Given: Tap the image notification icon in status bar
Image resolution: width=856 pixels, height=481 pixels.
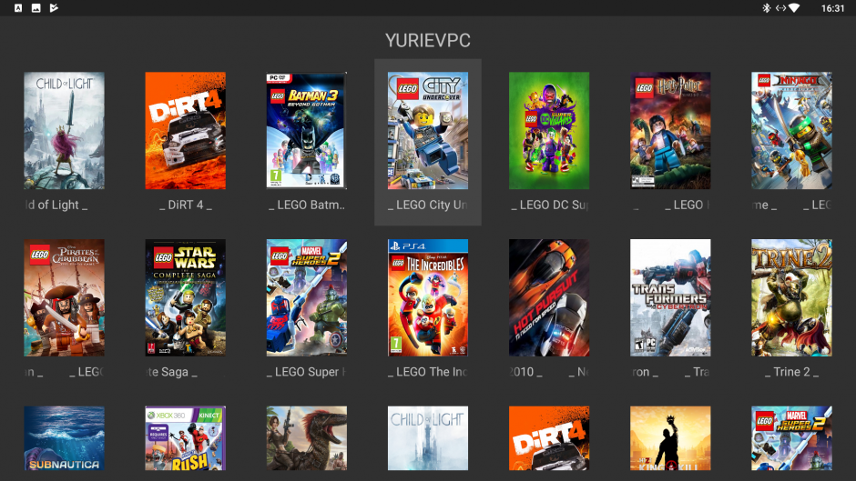Looking at the screenshot, I should click(x=36, y=7).
